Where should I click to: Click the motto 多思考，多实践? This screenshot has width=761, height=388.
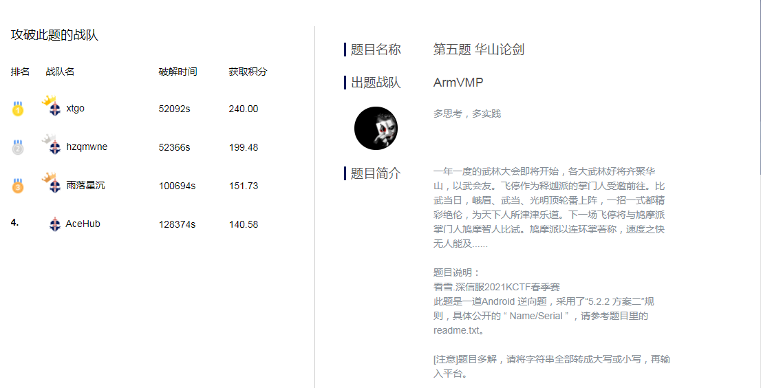tap(467, 114)
